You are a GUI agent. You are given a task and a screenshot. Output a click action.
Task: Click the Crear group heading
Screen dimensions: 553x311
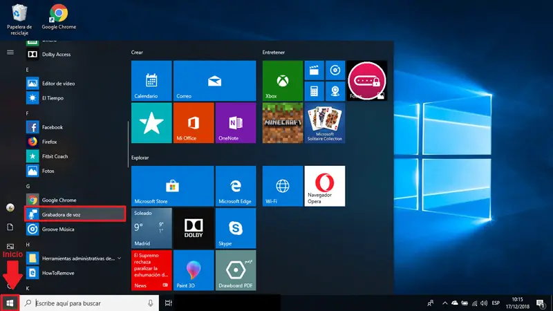(137, 53)
